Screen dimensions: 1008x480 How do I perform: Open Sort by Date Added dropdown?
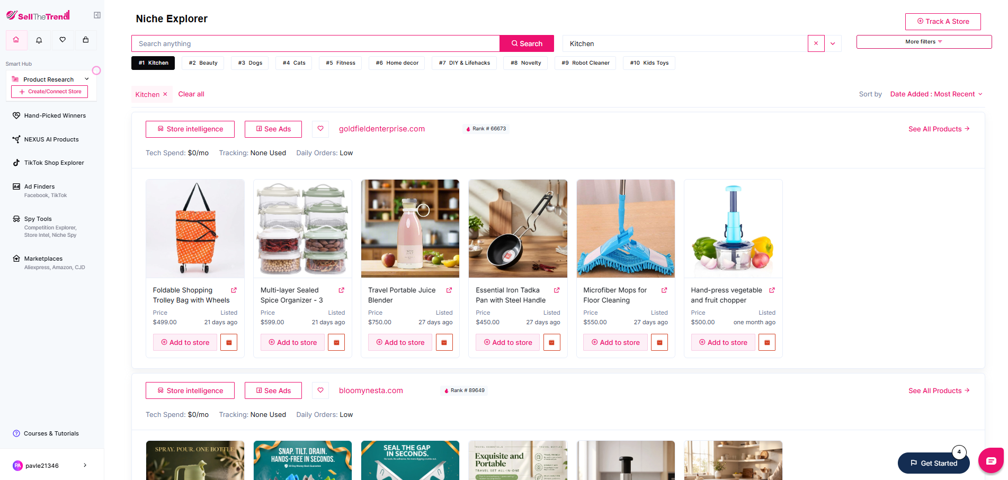[x=936, y=94]
